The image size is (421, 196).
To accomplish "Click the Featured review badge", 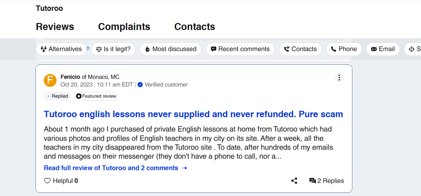I will [x=96, y=96].
